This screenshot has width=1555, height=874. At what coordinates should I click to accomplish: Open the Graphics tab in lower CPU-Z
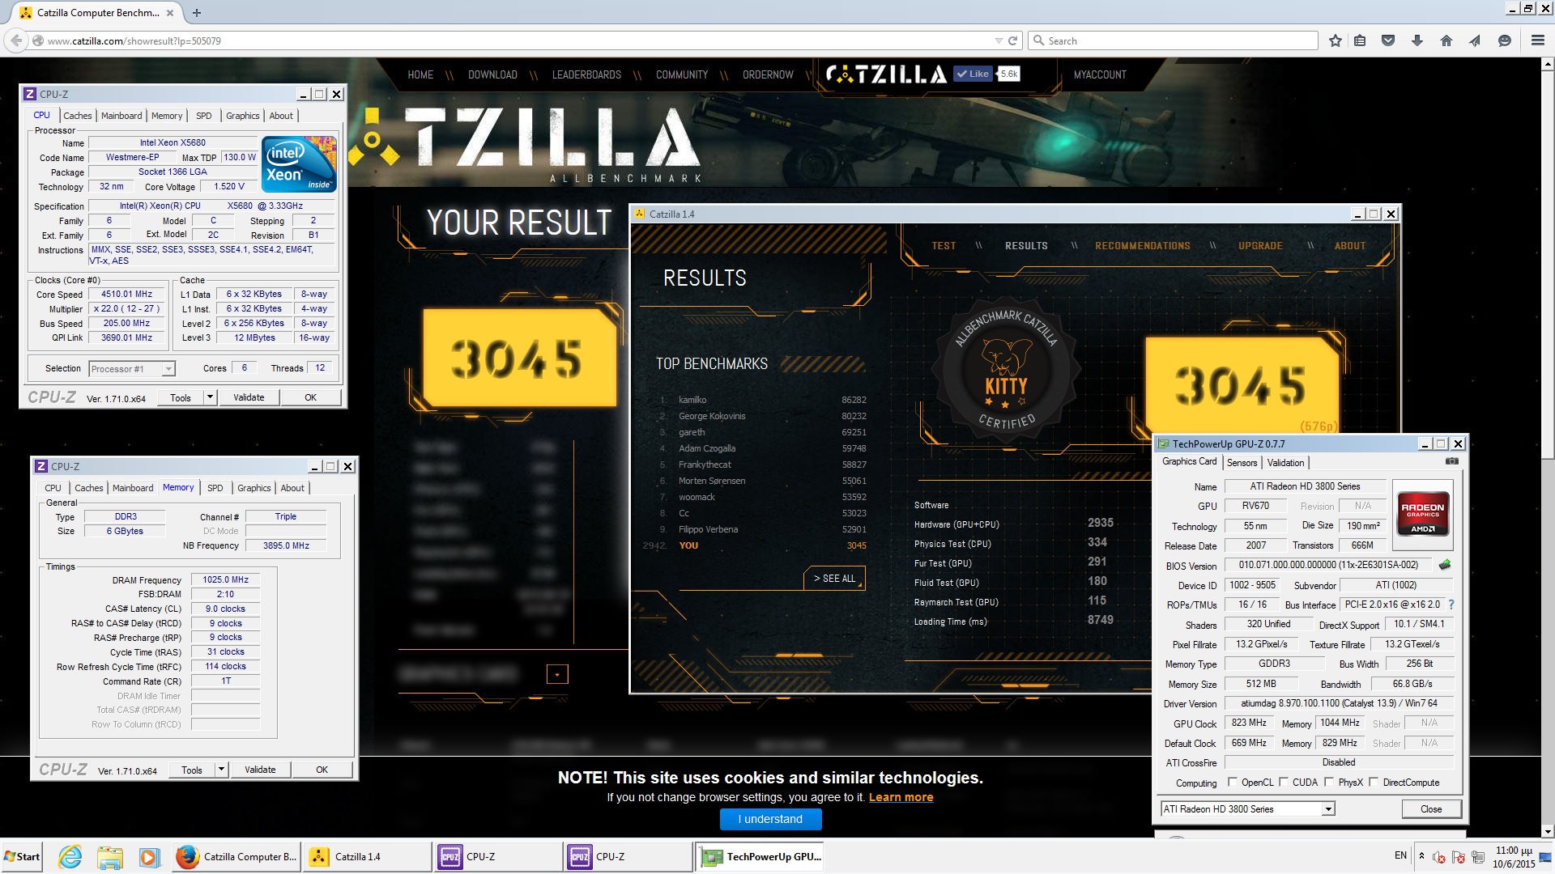254,488
